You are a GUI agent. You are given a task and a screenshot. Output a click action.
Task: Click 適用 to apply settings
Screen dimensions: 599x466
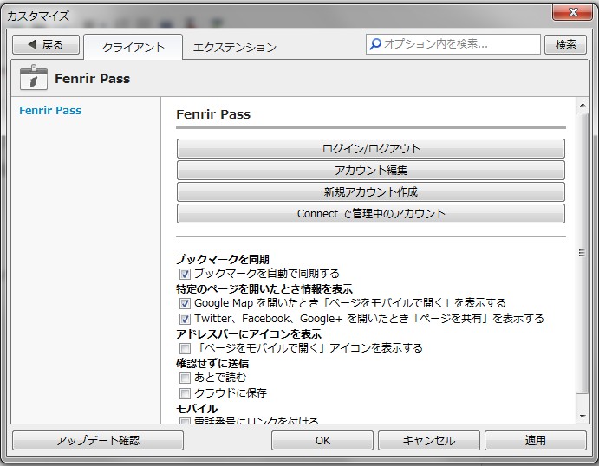536,440
